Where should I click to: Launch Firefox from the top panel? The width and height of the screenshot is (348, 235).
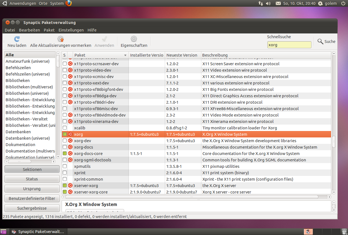[x=69, y=3]
